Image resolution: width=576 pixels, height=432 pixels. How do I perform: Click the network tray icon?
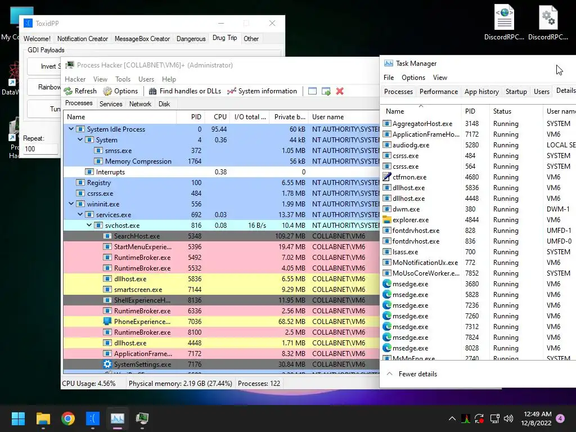[x=494, y=418]
